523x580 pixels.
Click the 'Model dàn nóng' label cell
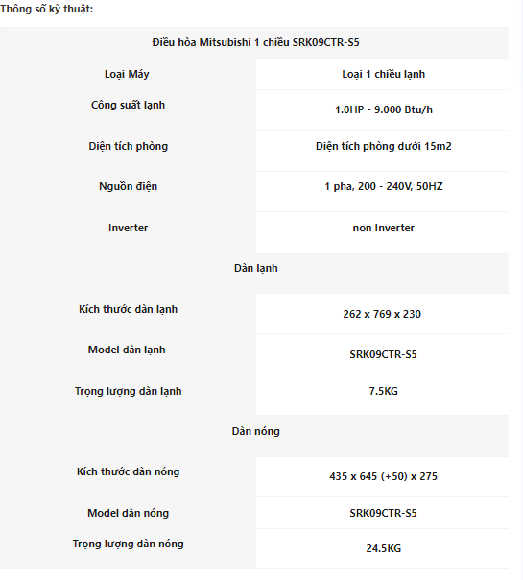[128, 514]
